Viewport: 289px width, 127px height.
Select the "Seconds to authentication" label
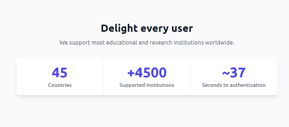tap(234, 85)
